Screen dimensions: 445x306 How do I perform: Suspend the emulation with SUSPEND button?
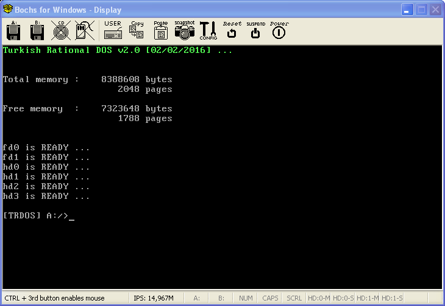[x=255, y=31]
